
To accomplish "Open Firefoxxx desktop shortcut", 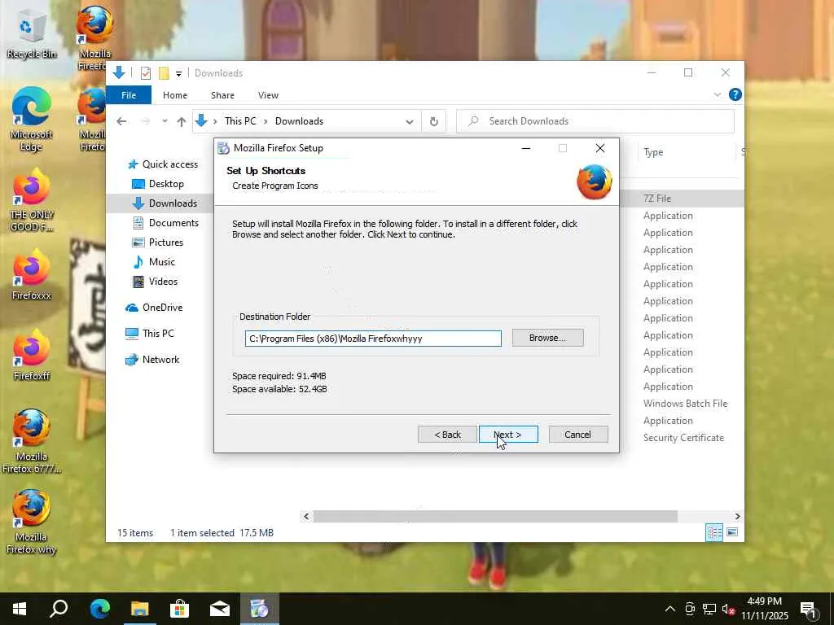I will click(32, 275).
